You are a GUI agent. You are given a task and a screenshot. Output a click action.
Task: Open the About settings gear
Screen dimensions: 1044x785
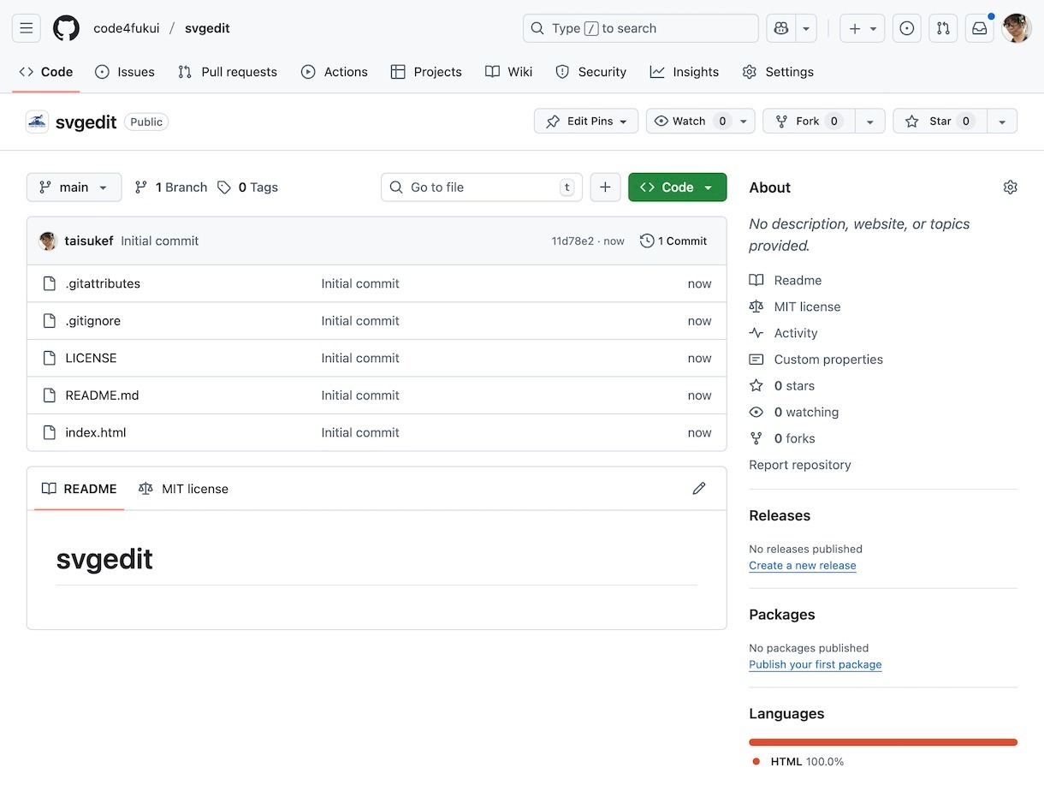(1011, 187)
